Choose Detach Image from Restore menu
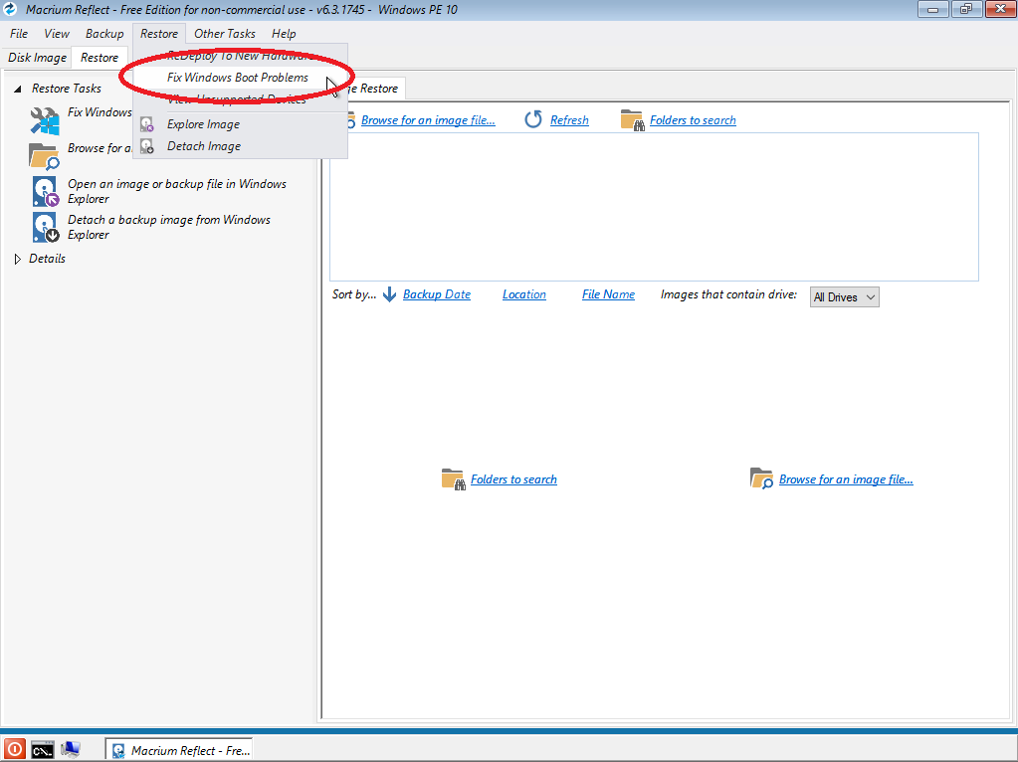The image size is (1018, 762). (240, 146)
